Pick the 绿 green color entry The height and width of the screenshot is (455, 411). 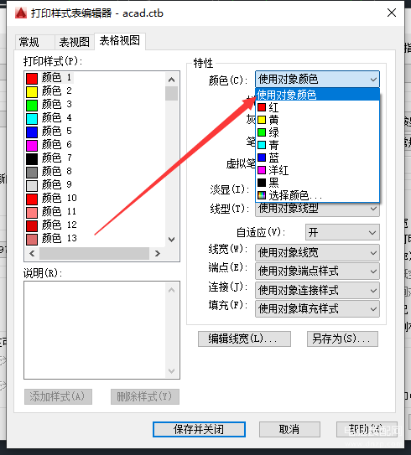click(317, 132)
